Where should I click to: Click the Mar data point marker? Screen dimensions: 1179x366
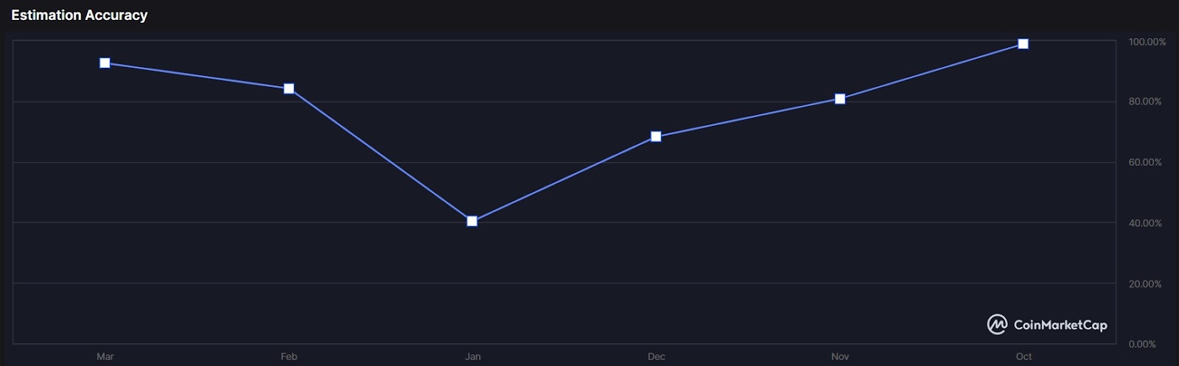point(105,63)
